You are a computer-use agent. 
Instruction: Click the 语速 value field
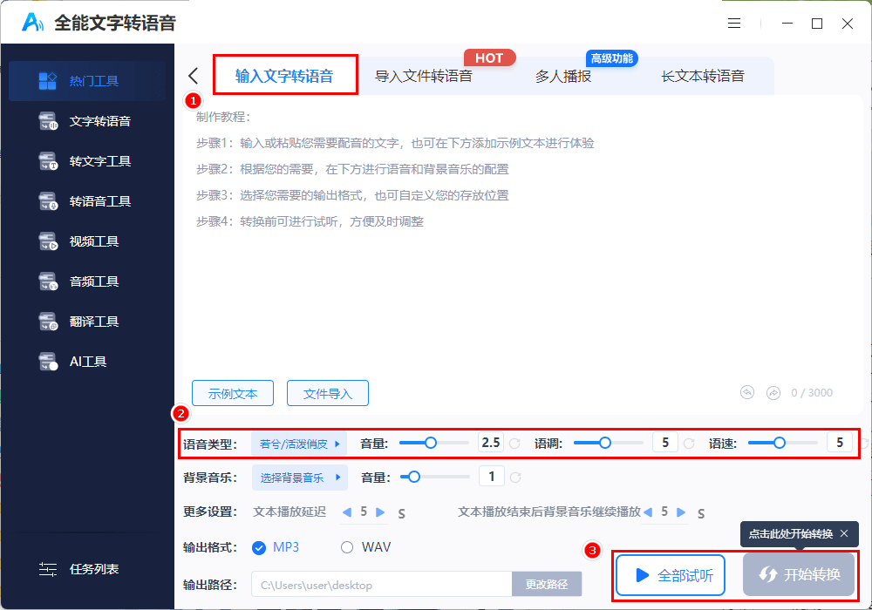click(840, 443)
